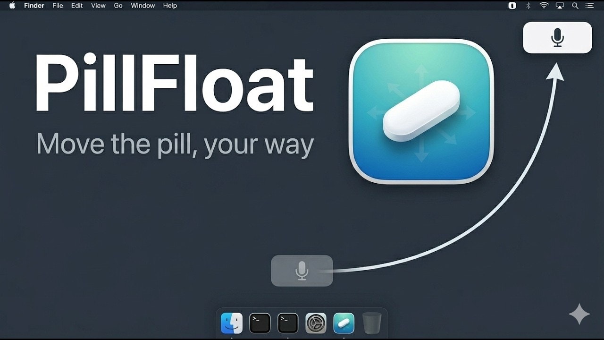Image resolution: width=604 pixels, height=340 pixels.
Task: Open the Window menu
Action: pos(143,6)
